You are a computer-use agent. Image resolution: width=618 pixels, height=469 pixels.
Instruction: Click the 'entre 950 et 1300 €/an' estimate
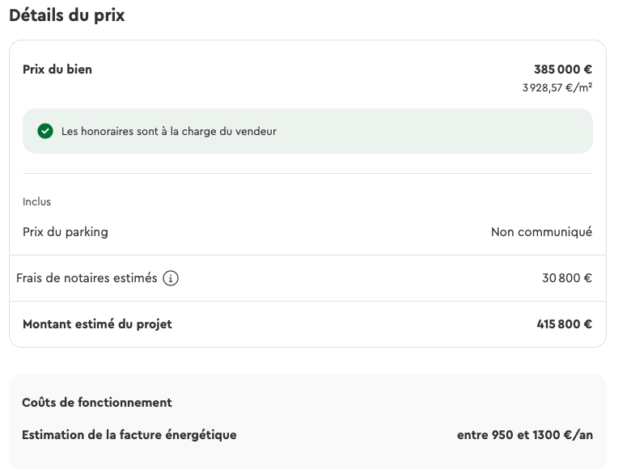pos(525,435)
